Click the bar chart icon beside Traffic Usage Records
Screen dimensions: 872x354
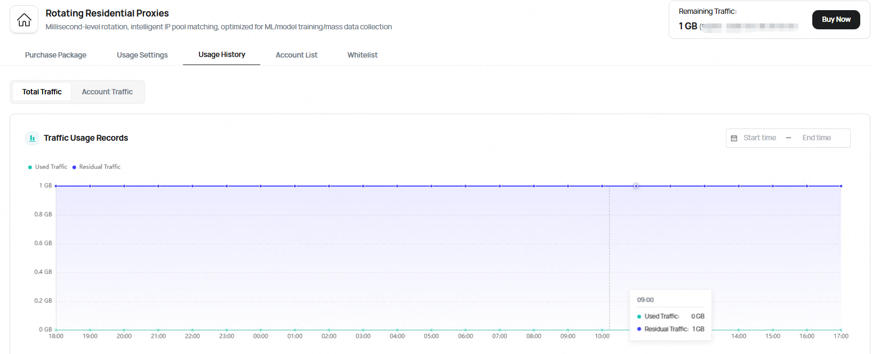click(x=32, y=138)
